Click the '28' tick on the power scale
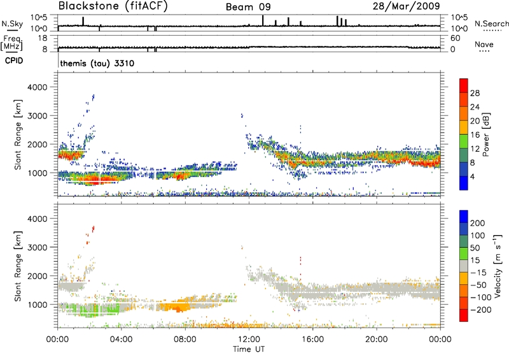Image resolution: width=509 pixels, height=353 pixels. (x=475, y=93)
